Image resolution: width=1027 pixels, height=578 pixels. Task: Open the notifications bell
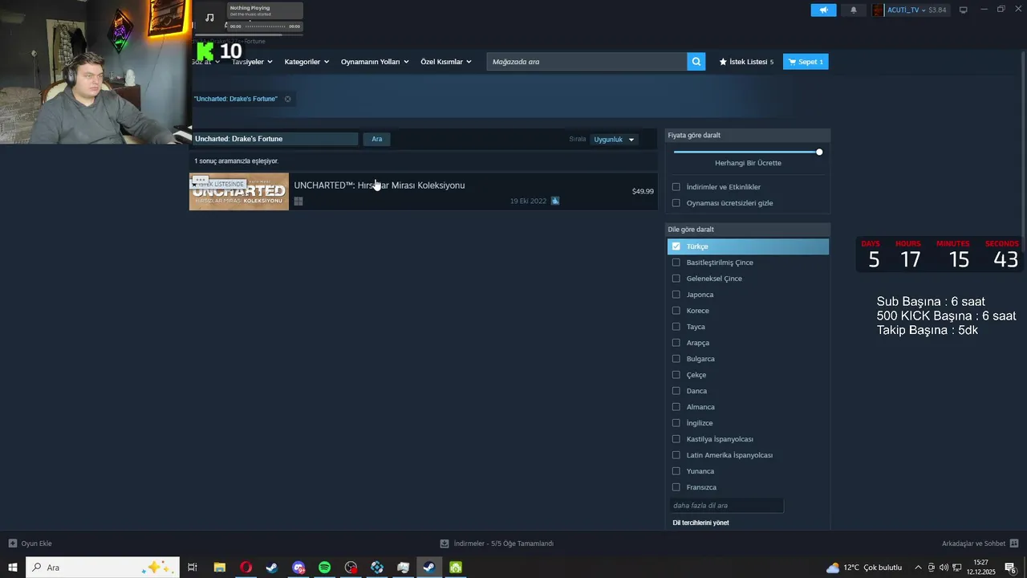(x=854, y=10)
